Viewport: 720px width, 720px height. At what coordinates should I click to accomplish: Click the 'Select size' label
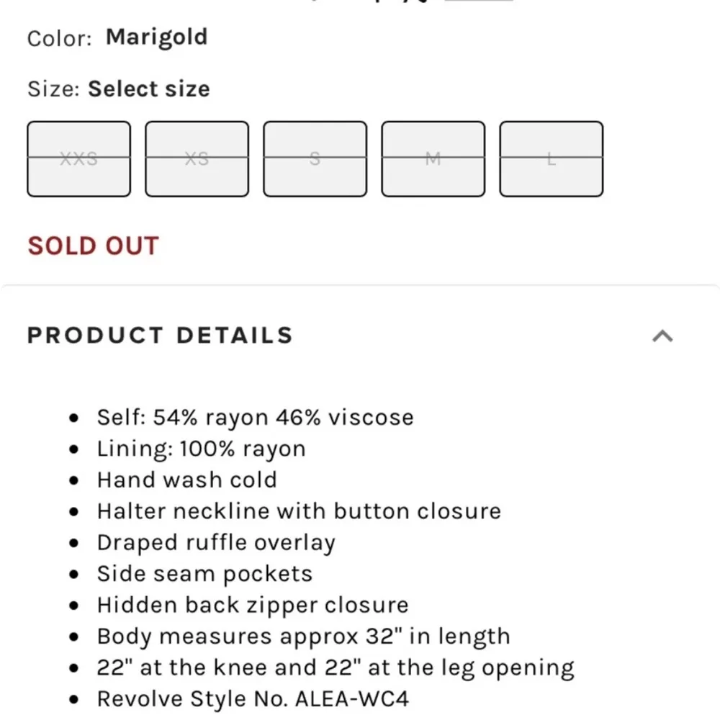click(x=148, y=89)
